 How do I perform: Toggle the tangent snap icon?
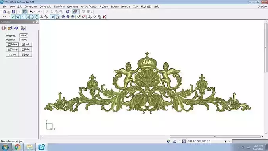tap(46, 17)
